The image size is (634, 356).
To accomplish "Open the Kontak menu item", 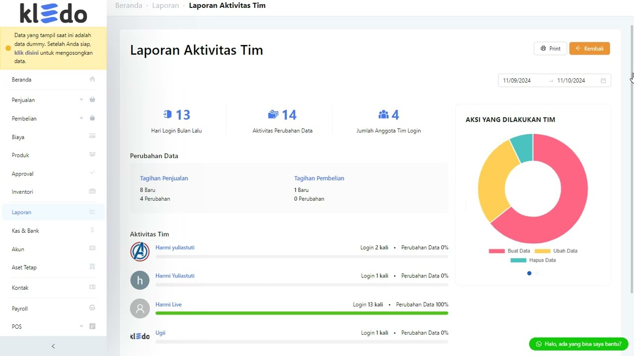I will tap(20, 288).
